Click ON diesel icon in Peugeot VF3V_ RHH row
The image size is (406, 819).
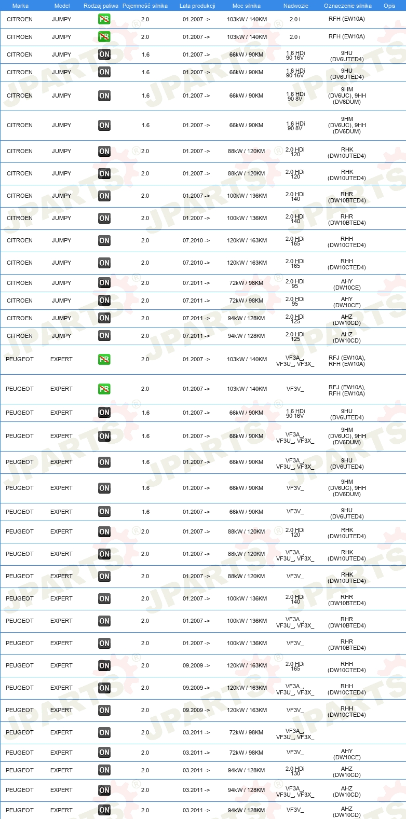tap(104, 710)
